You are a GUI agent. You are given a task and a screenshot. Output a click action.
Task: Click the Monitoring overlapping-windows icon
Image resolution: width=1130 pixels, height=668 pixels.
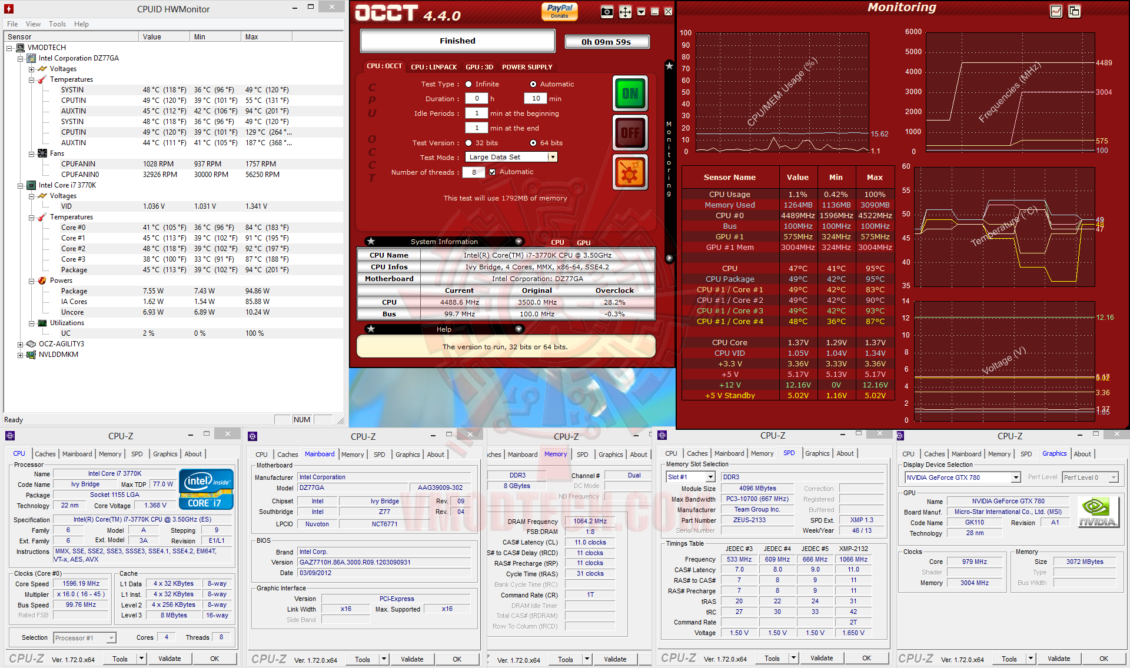(1075, 11)
